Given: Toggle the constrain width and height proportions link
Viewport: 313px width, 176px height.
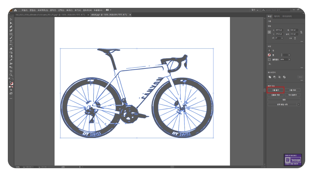Looking at the screenshot, I should tap(301, 32).
